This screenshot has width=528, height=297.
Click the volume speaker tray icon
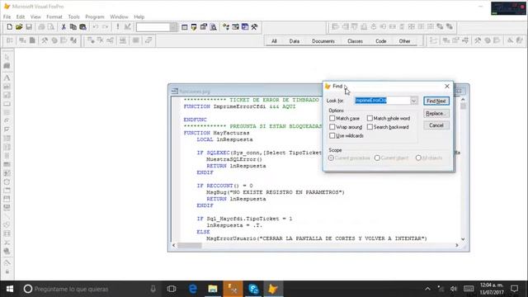pos(454,289)
